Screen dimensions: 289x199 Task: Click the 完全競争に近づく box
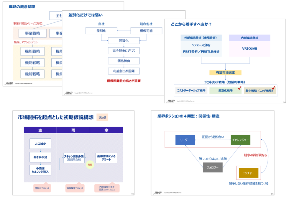point(124,51)
